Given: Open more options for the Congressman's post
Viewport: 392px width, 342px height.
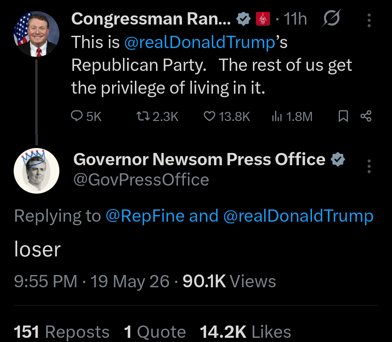Looking at the screenshot, I should point(369,20).
